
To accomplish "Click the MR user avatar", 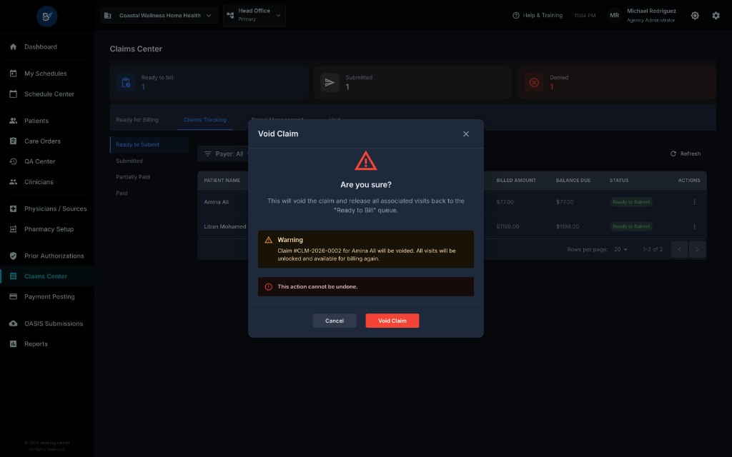I will point(614,16).
